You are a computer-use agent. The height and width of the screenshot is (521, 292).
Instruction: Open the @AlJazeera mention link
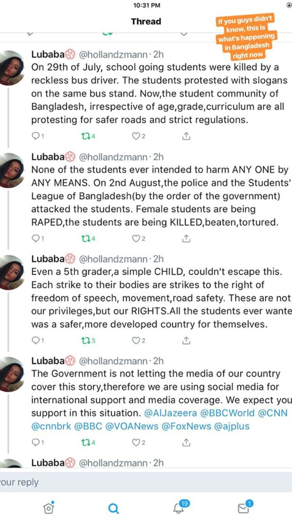171,413
